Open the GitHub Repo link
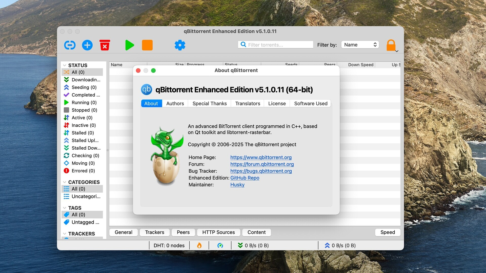This screenshot has height=273, width=486. coord(245,178)
